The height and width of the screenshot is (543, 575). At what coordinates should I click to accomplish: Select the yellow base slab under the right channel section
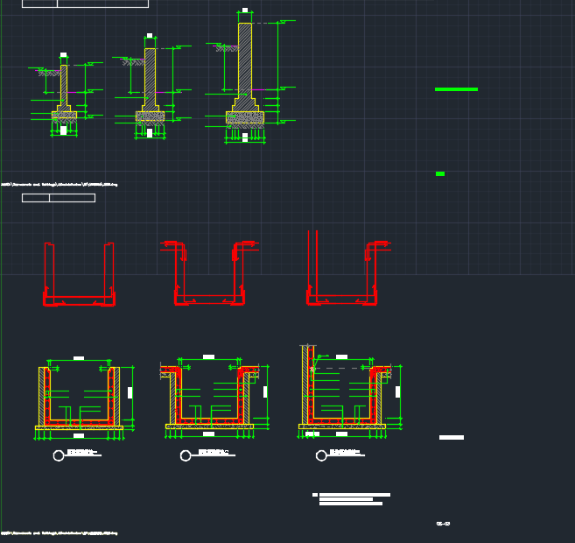pos(342,427)
